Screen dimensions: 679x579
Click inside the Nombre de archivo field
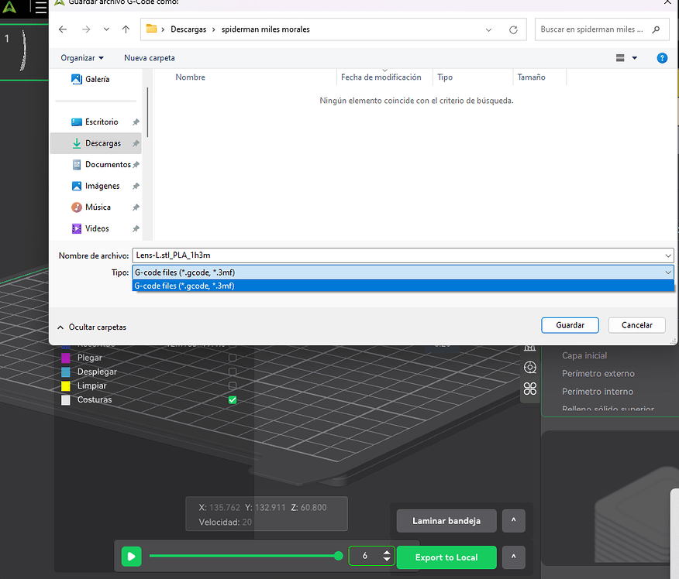(x=310, y=255)
